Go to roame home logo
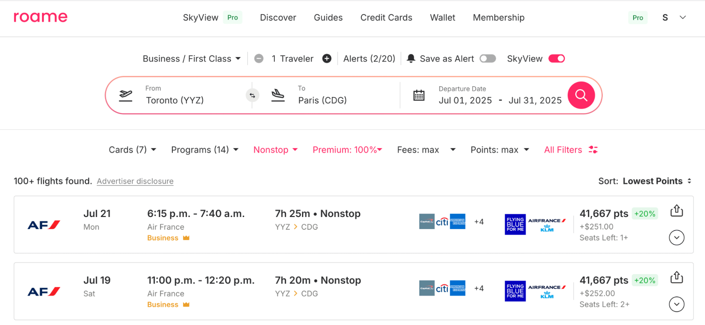 point(41,17)
